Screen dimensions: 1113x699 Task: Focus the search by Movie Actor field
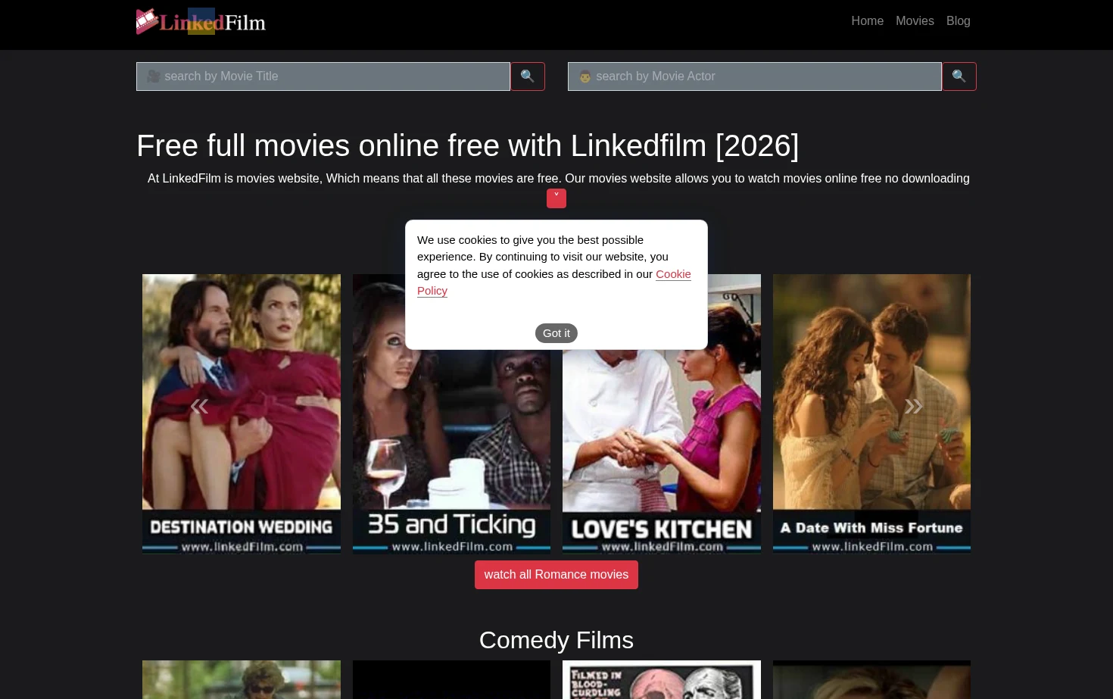pyautogui.click(x=755, y=76)
